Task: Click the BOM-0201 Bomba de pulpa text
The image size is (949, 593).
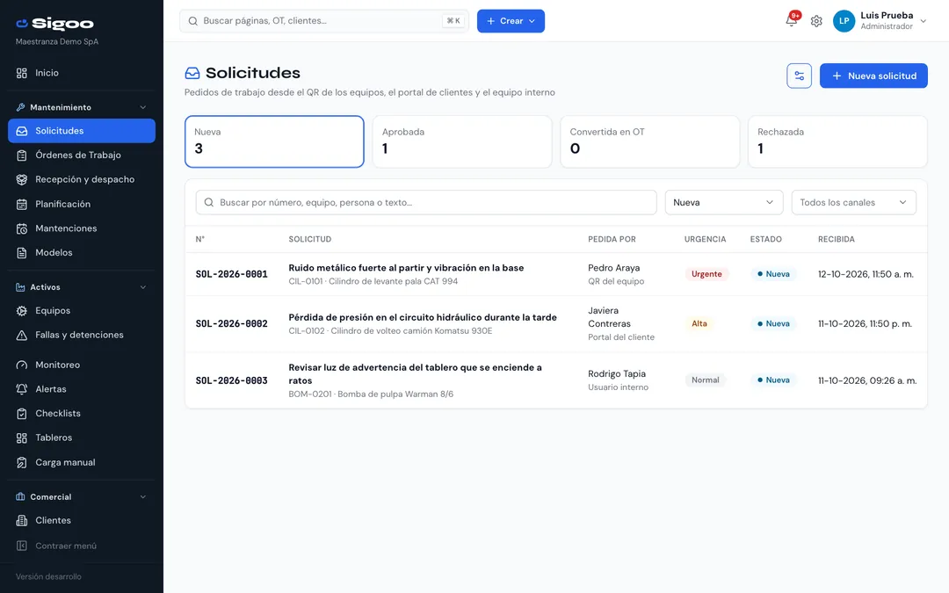Action: 371,394
